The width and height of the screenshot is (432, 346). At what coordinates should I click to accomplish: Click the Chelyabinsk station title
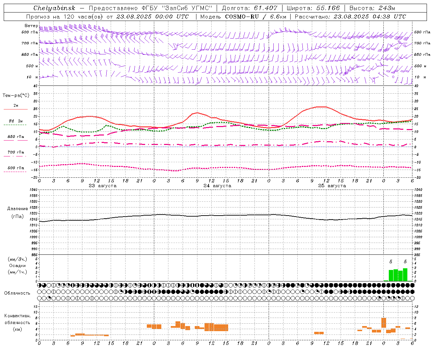(54, 8)
